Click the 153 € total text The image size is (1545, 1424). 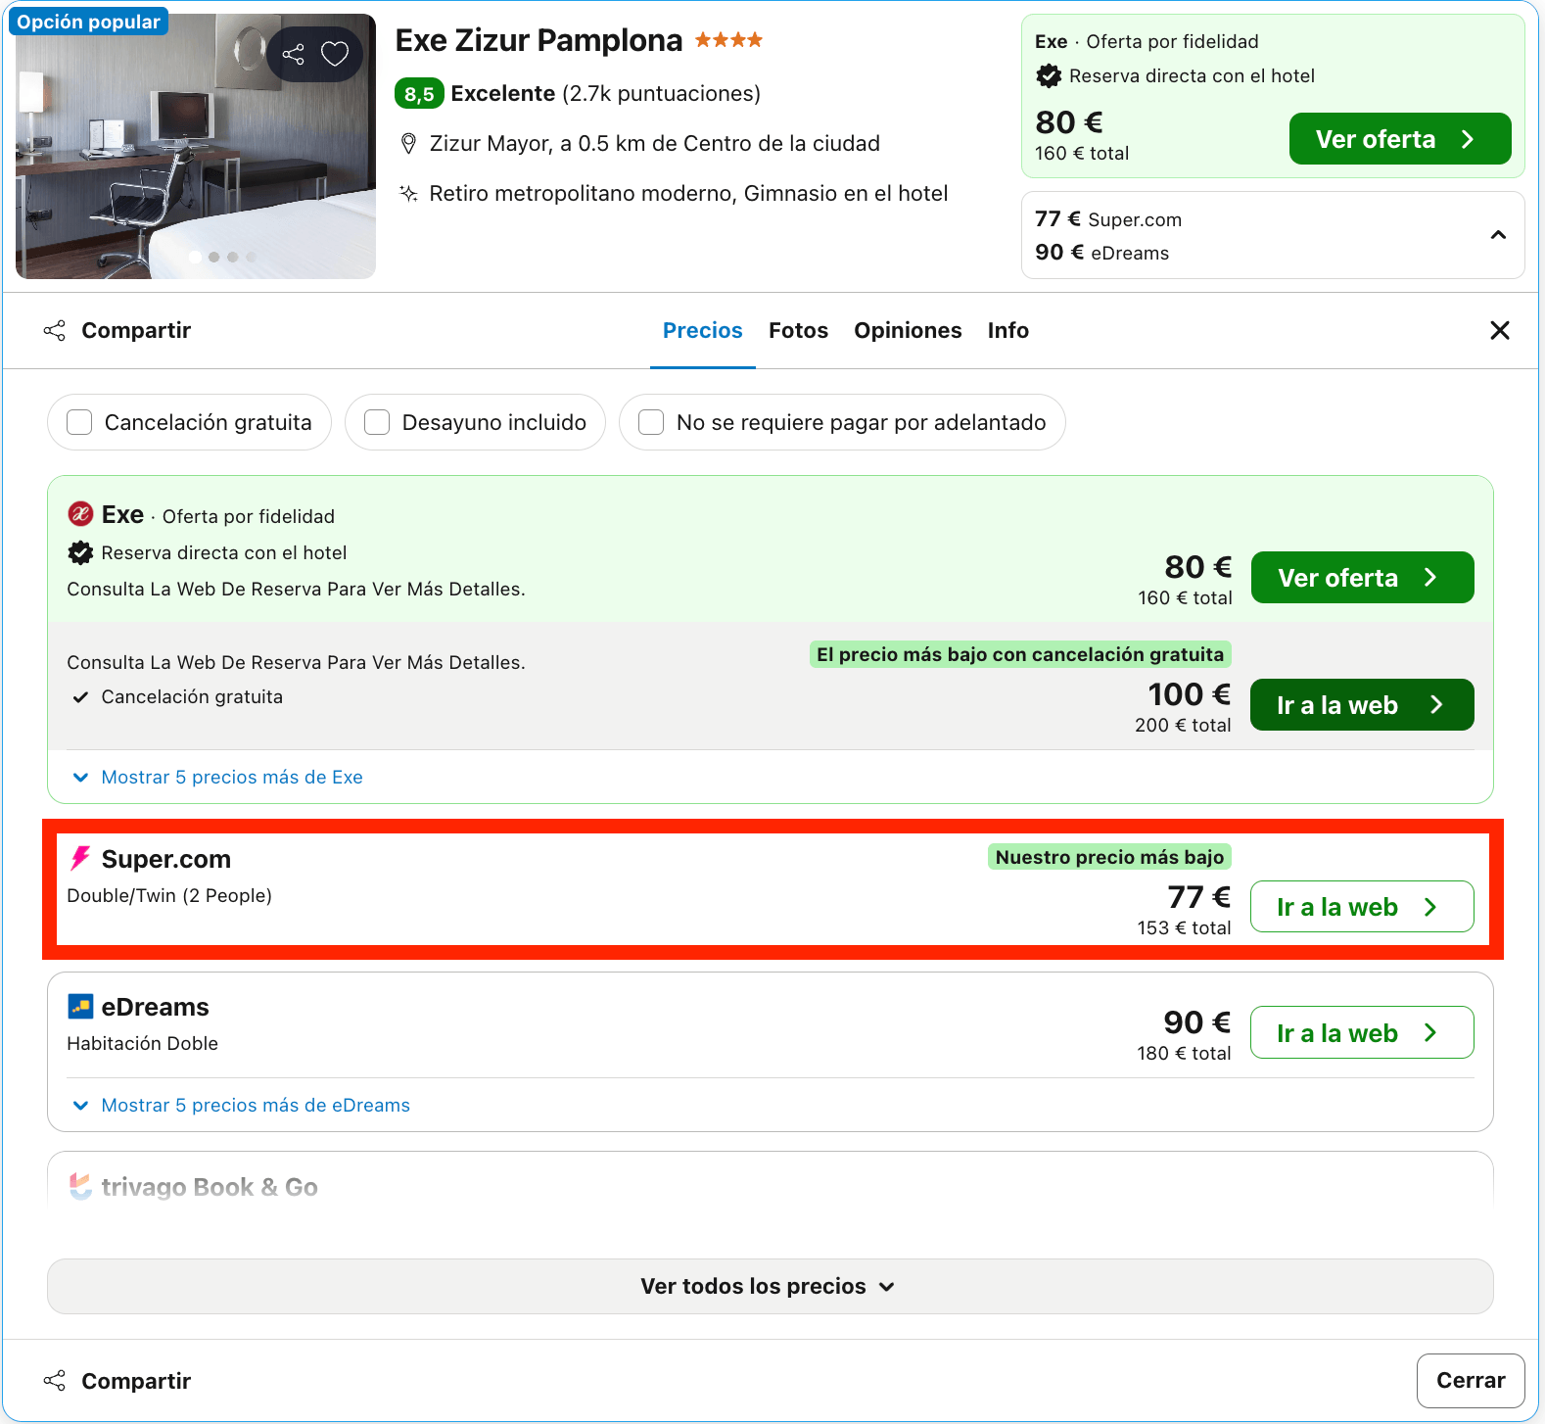1184,927
